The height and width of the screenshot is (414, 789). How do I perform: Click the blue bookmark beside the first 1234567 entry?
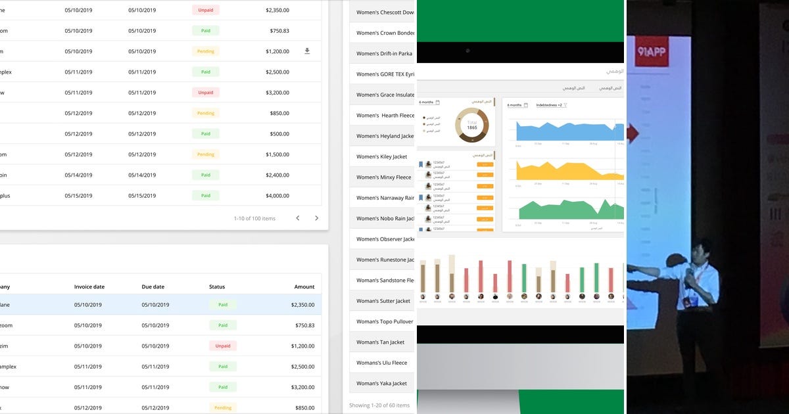[419, 163]
